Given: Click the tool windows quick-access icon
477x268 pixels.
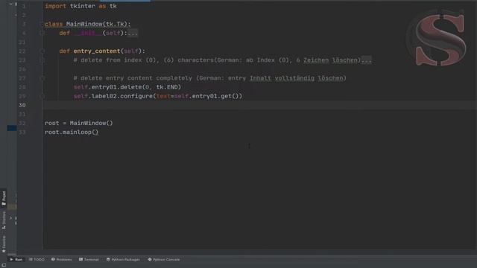Looking at the screenshot, I should coord(4,265).
